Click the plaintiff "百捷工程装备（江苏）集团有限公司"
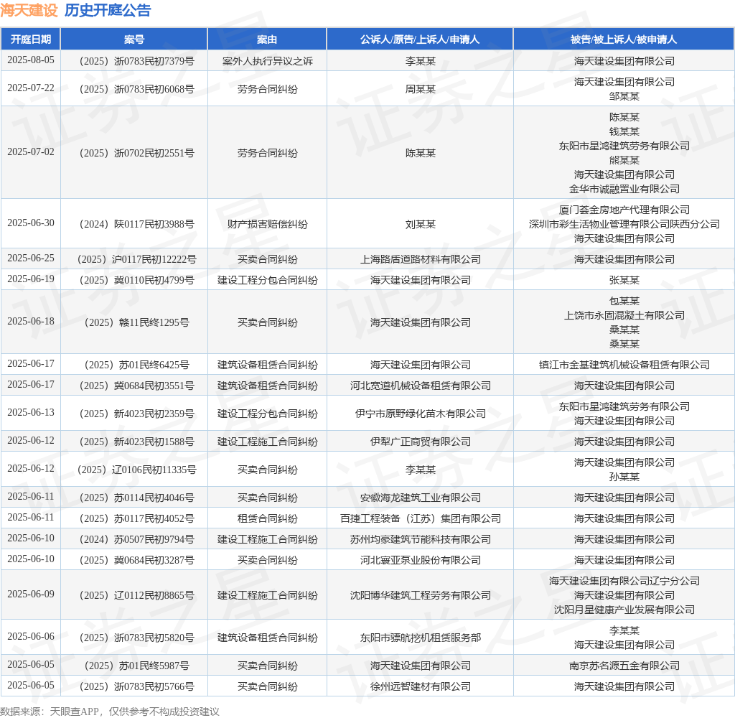This screenshot has height=718, width=735. [420, 518]
